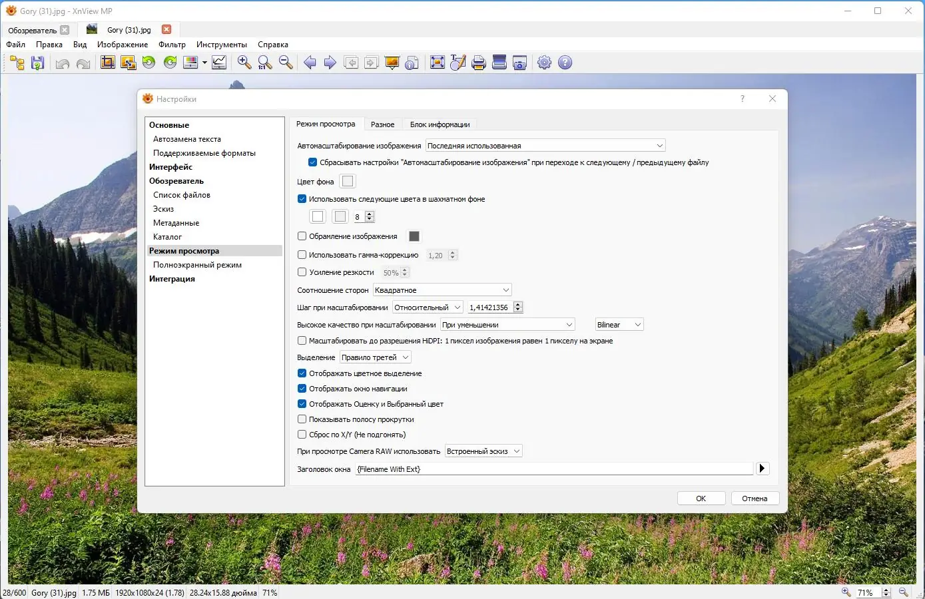Toggle fullscreen mode from the toolbar

(x=438, y=63)
